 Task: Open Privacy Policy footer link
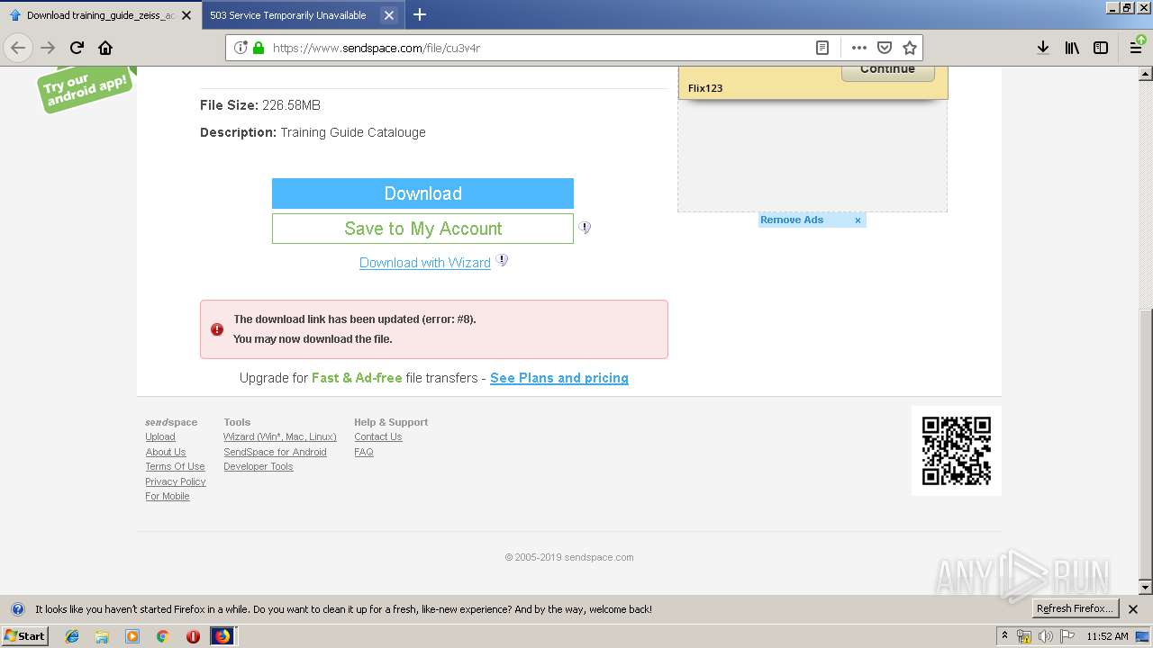click(x=176, y=482)
